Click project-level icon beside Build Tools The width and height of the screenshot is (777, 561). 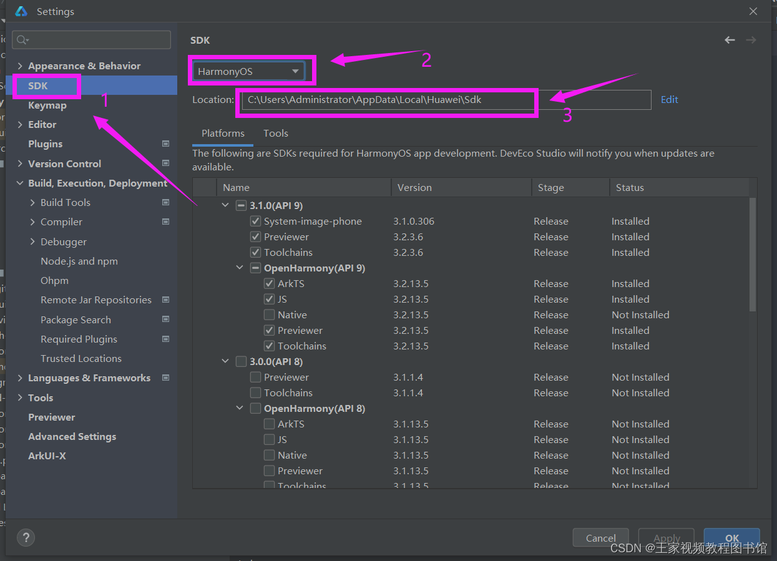click(166, 202)
